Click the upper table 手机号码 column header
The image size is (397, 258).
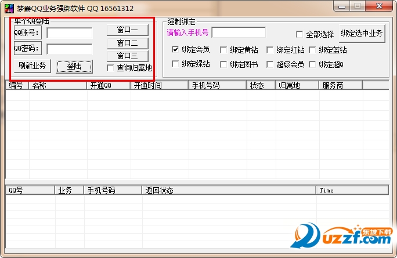(218, 85)
